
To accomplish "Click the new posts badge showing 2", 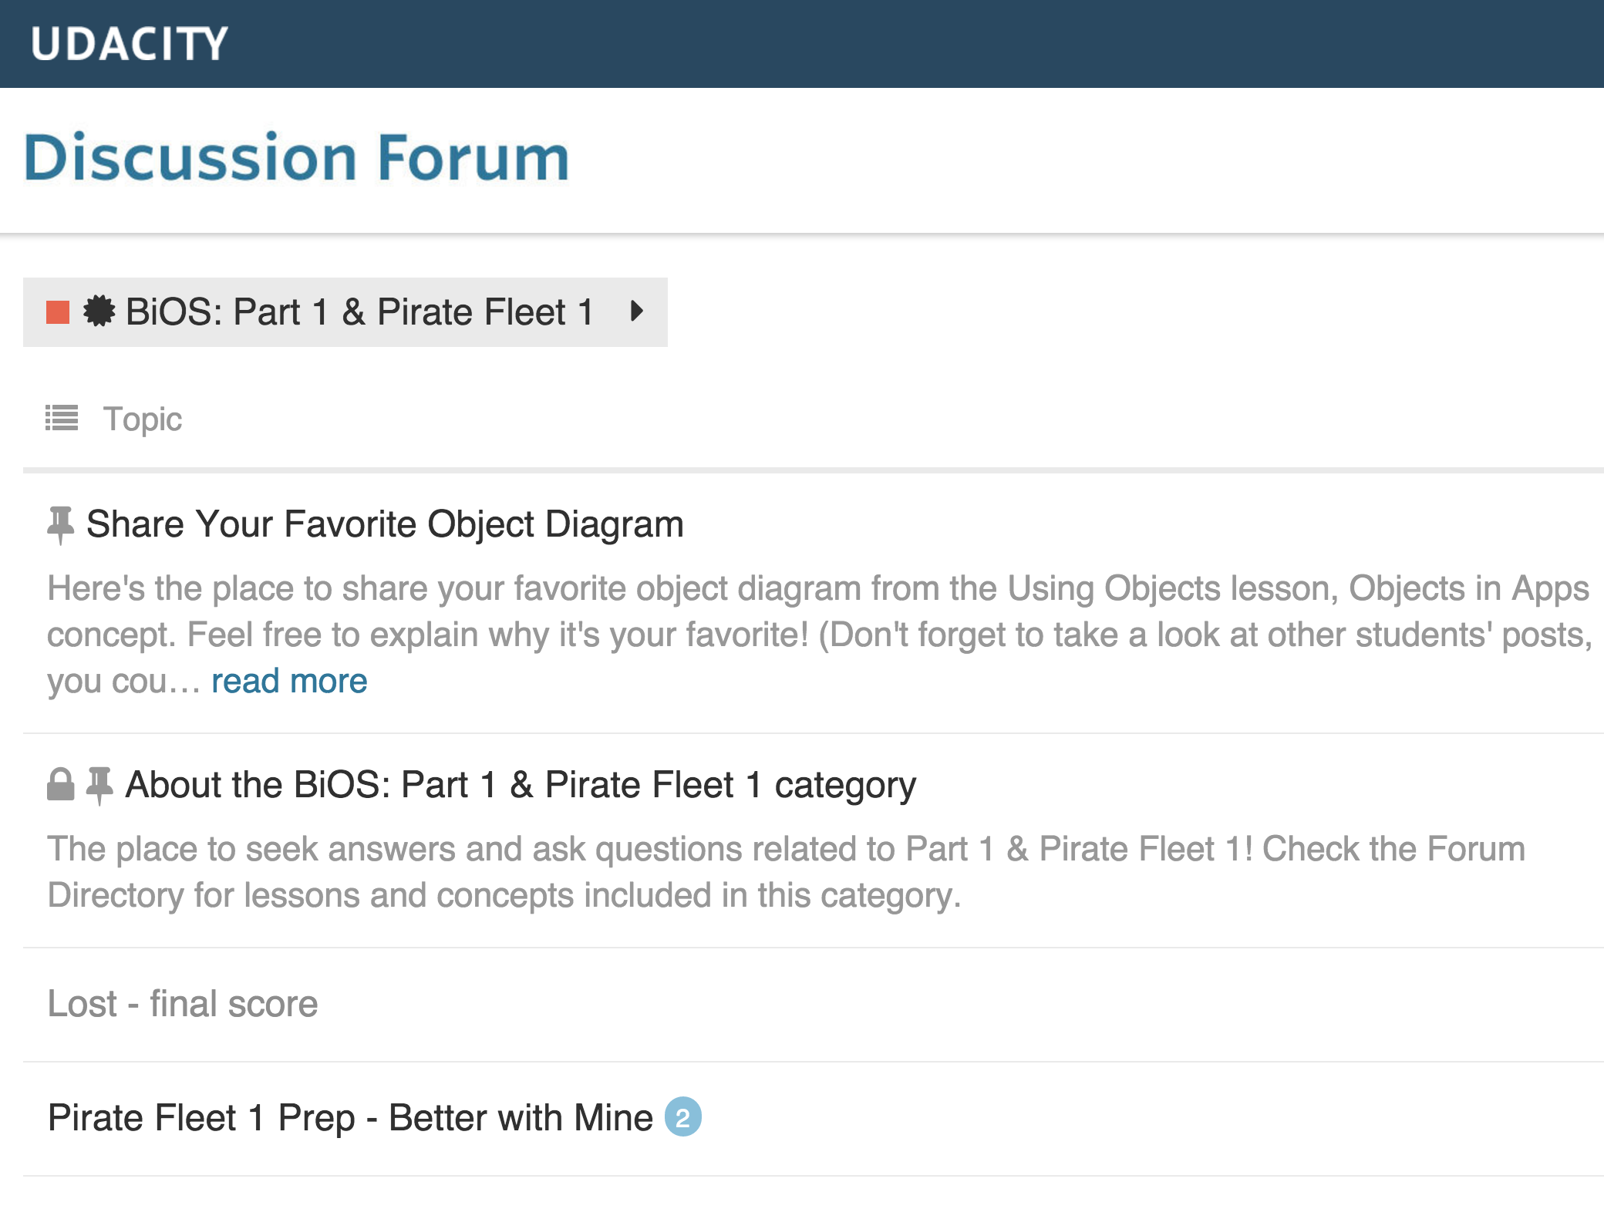I will pos(682,1117).
